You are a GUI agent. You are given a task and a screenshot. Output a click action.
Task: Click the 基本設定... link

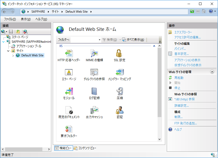[x=181, y=54]
